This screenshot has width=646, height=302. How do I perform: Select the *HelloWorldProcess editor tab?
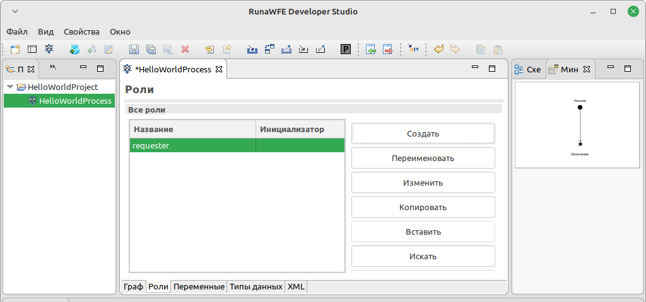(x=173, y=69)
